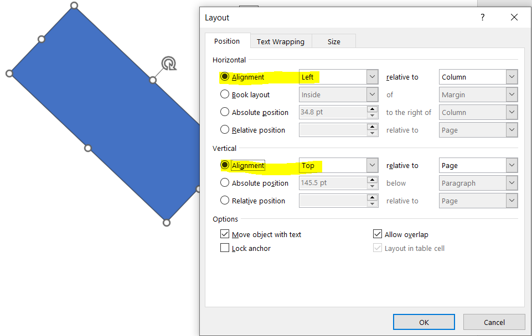Image resolution: width=532 pixels, height=336 pixels.
Task: Enable the Lock anchor checkbox
Action: coord(225,248)
